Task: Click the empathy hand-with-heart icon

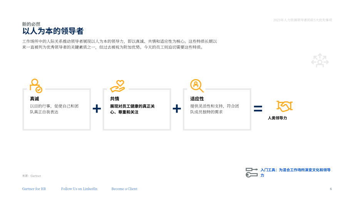Action: (x=117, y=86)
